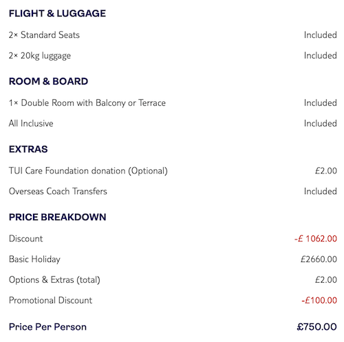This screenshot has height=342, width=344.
Task: Click Overseas Coach Transfers item
Action: coord(58,191)
